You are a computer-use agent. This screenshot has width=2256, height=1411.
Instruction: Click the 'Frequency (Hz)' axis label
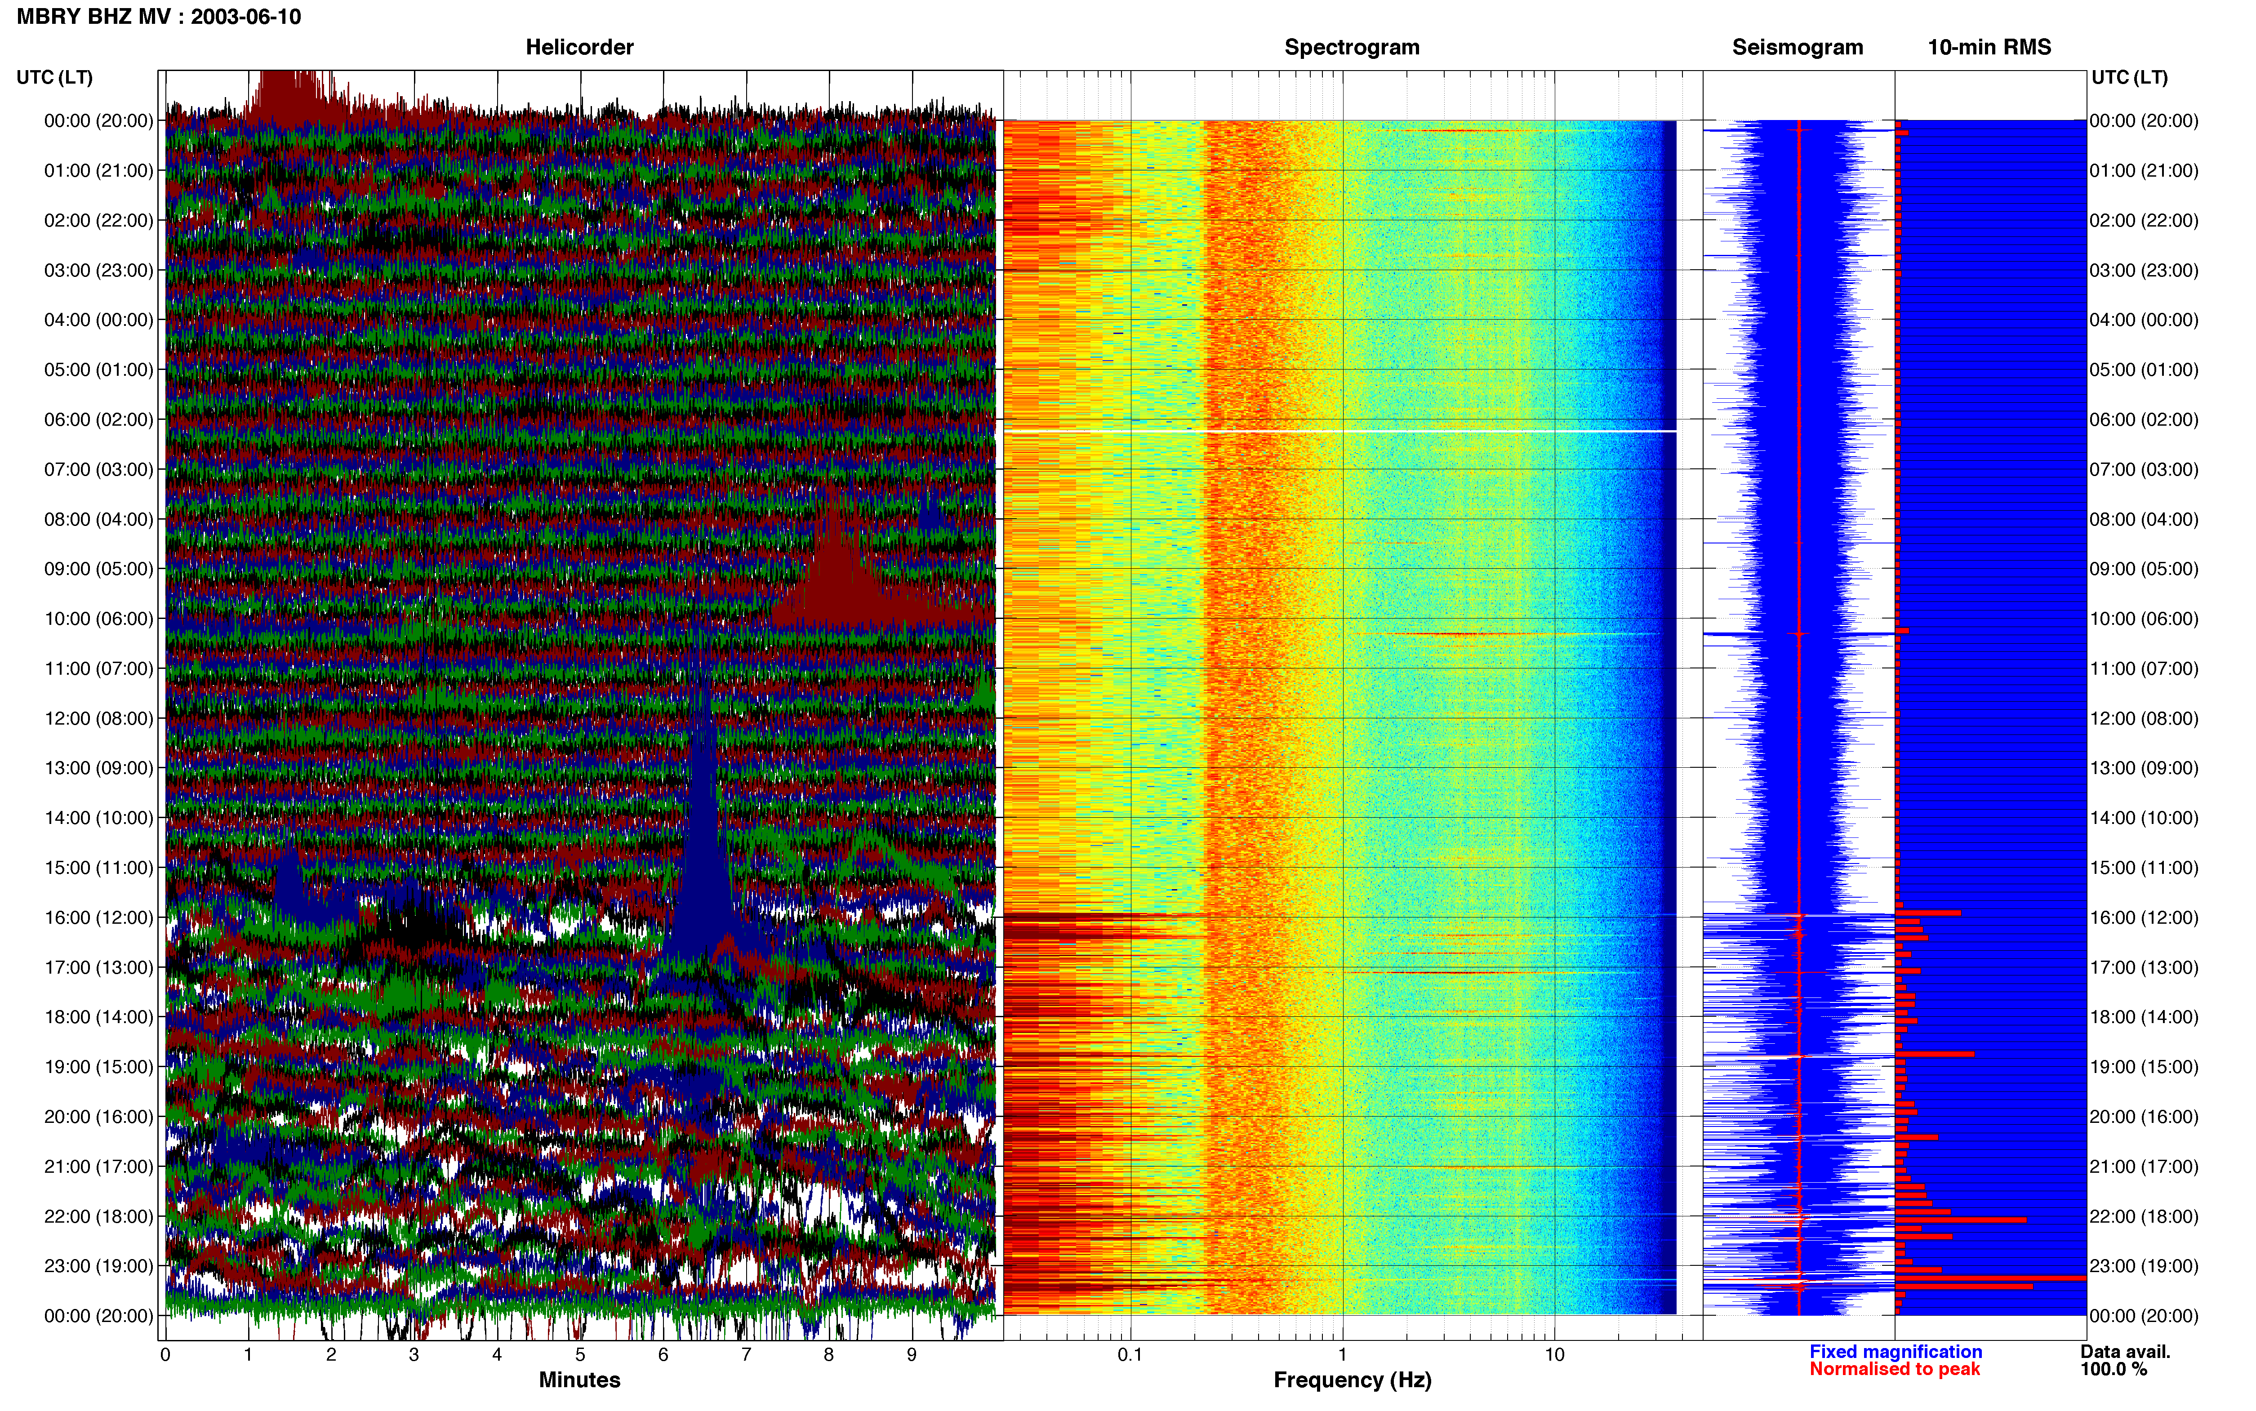1352,1380
